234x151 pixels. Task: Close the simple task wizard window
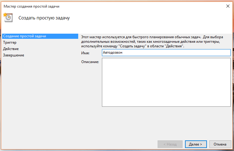227,6
